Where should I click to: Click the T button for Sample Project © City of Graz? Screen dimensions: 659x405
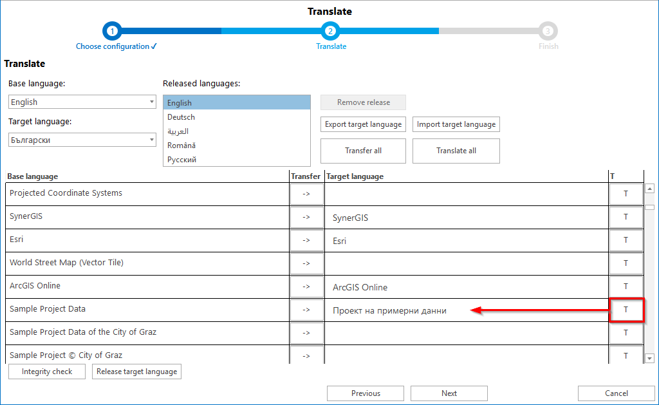pos(626,355)
